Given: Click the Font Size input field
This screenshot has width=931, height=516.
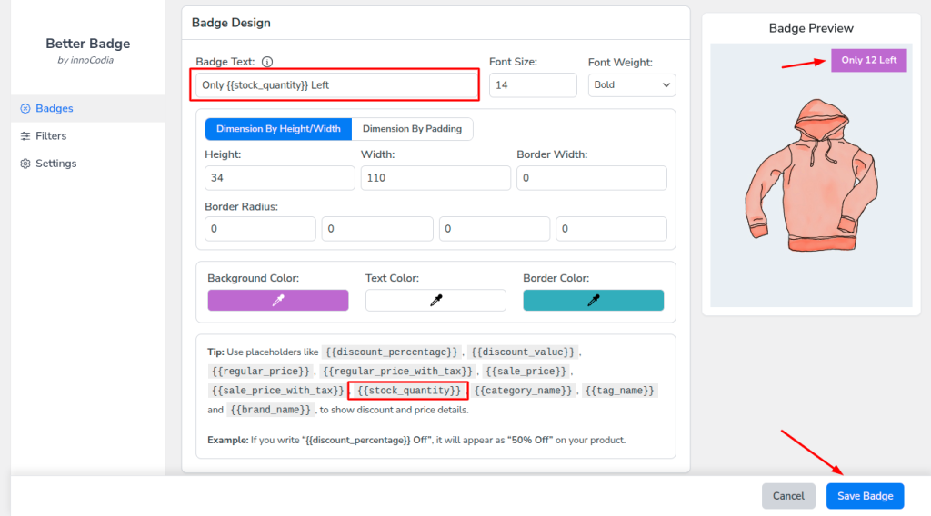Looking at the screenshot, I should (533, 85).
